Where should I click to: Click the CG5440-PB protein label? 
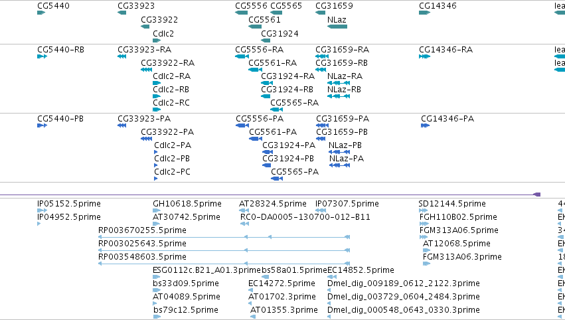[60, 119]
